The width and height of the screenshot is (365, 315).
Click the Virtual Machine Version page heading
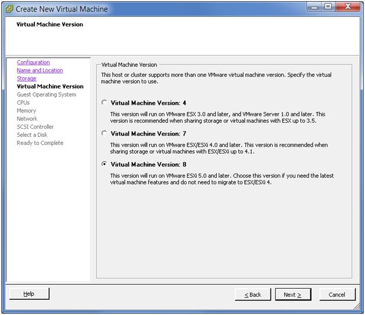tap(49, 24)
